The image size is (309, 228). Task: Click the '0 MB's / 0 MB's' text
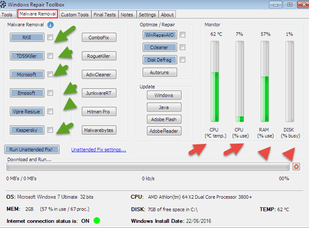coord(21,178)
